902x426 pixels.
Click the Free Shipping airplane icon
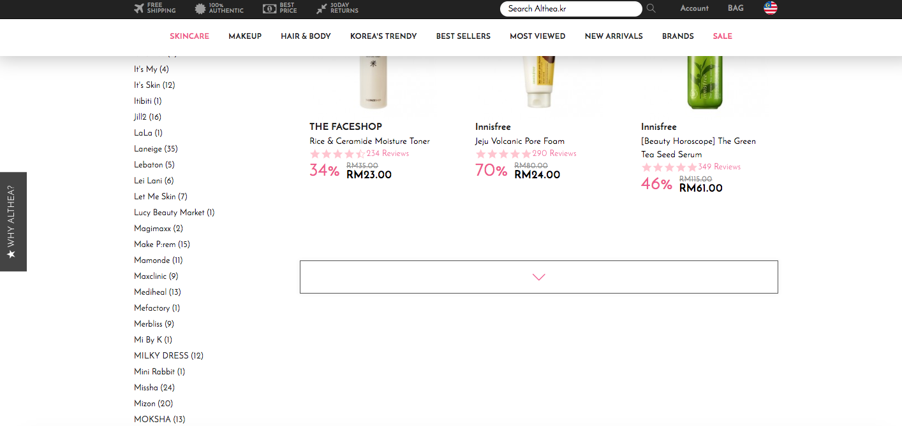pos(140,8)
